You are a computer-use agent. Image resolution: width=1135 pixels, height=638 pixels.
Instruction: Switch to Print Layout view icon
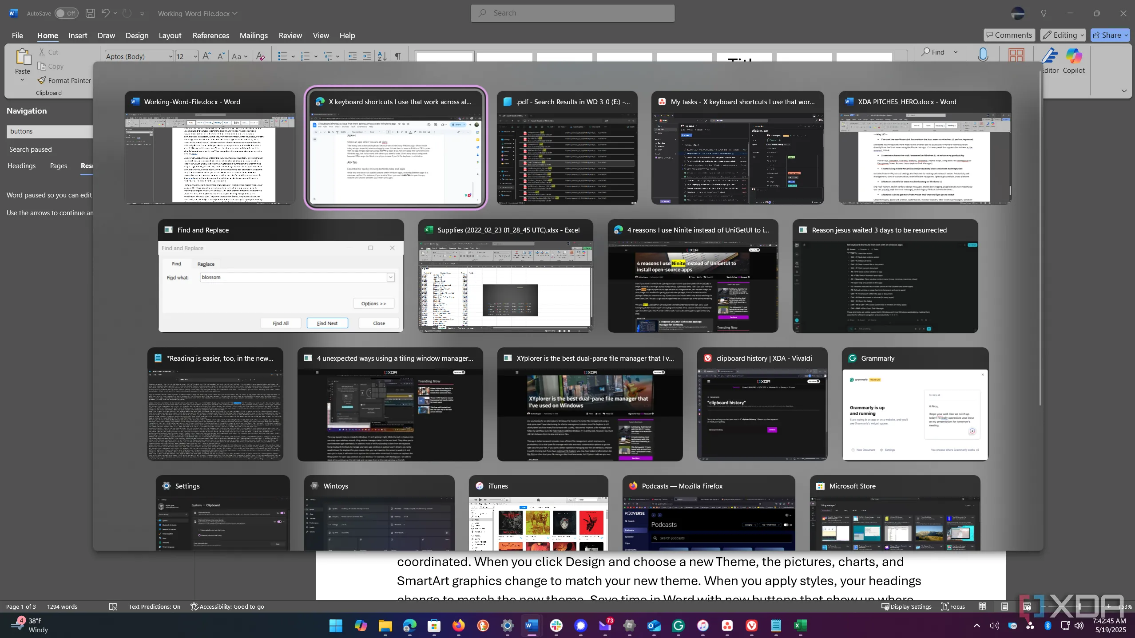[1004, 606]
